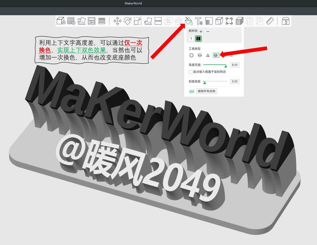Open the Assembly view icon
The image size is (317, 245).
coord(286,21)
